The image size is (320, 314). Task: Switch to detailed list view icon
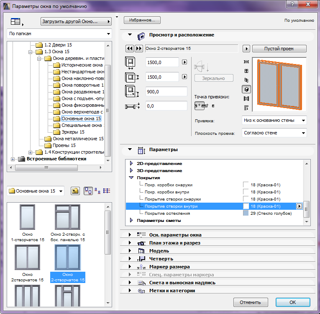[x=106, y=191]
